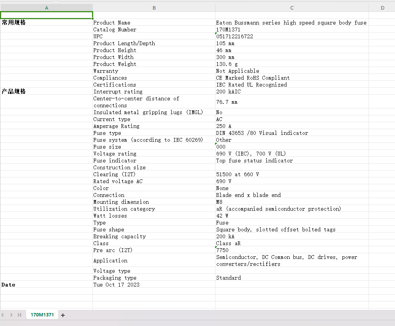Click the 250 A amperage value
Screen dimensions: 395x326
[x=292, y=126]
